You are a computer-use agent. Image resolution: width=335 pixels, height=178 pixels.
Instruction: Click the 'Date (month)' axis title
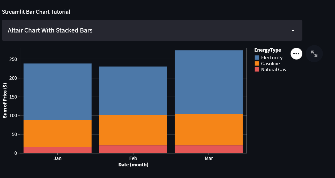tap(133, 165)
